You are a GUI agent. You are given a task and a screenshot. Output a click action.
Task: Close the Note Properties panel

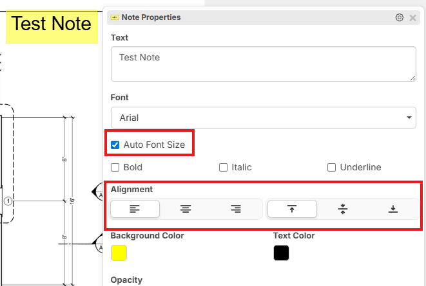pyautogui.click(x=412, y=17)
